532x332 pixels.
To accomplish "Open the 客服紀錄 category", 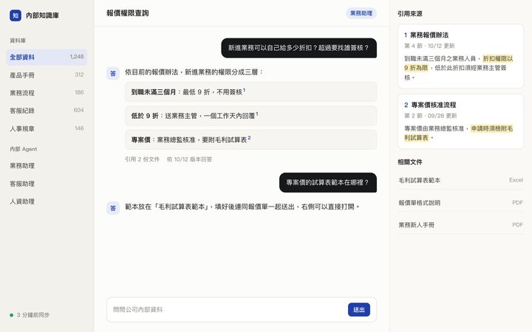I will click(47, 111).
